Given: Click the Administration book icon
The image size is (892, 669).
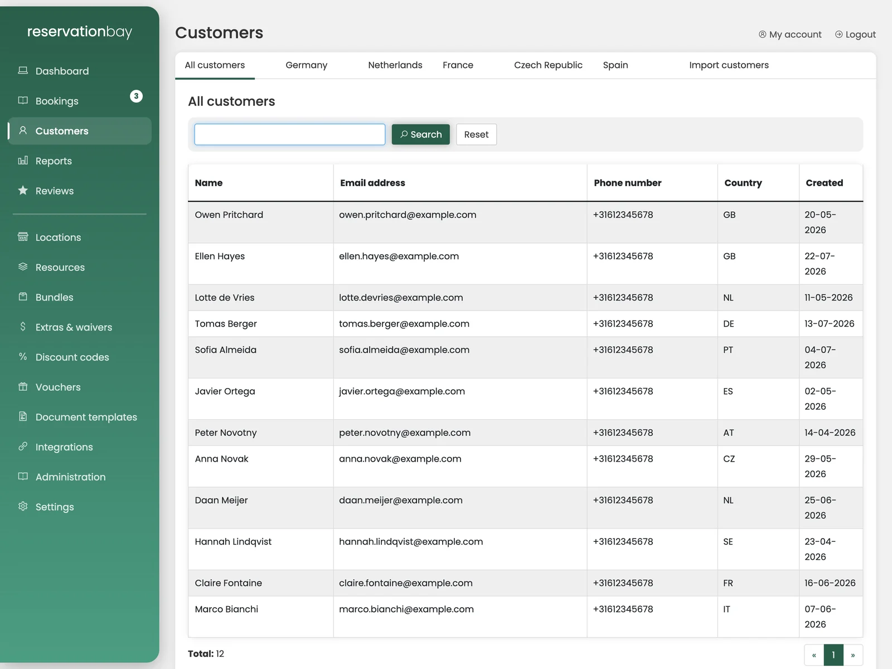Looking at the screenshot, I should coord(23,476).
